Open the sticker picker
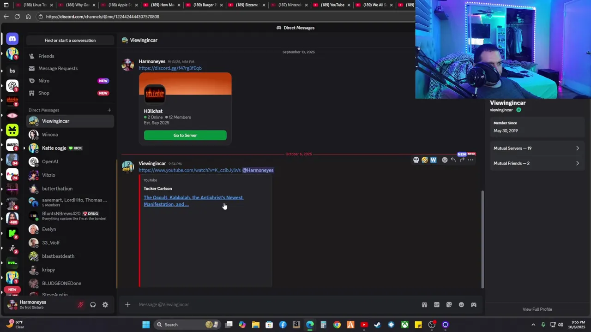The width and height of the screenshot is (591, 332). pyautogui.click(x=449, y=304)
